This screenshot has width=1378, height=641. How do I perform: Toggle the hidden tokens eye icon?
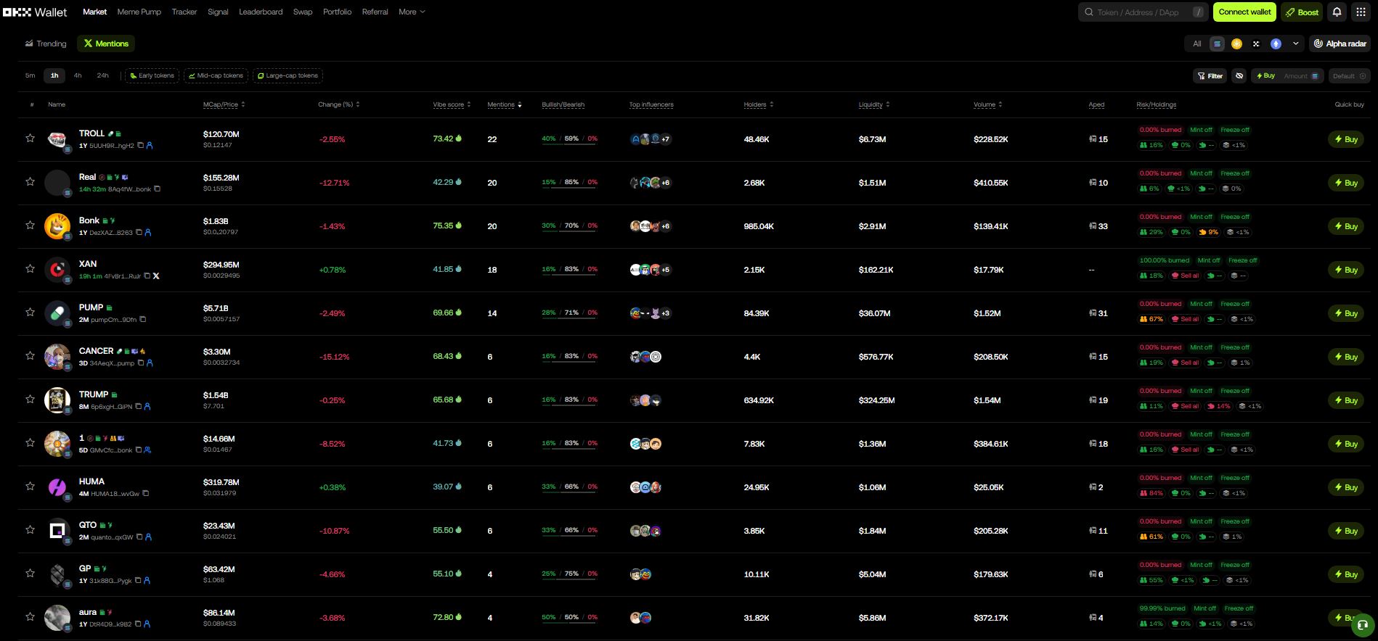(x=1239, y=76)
